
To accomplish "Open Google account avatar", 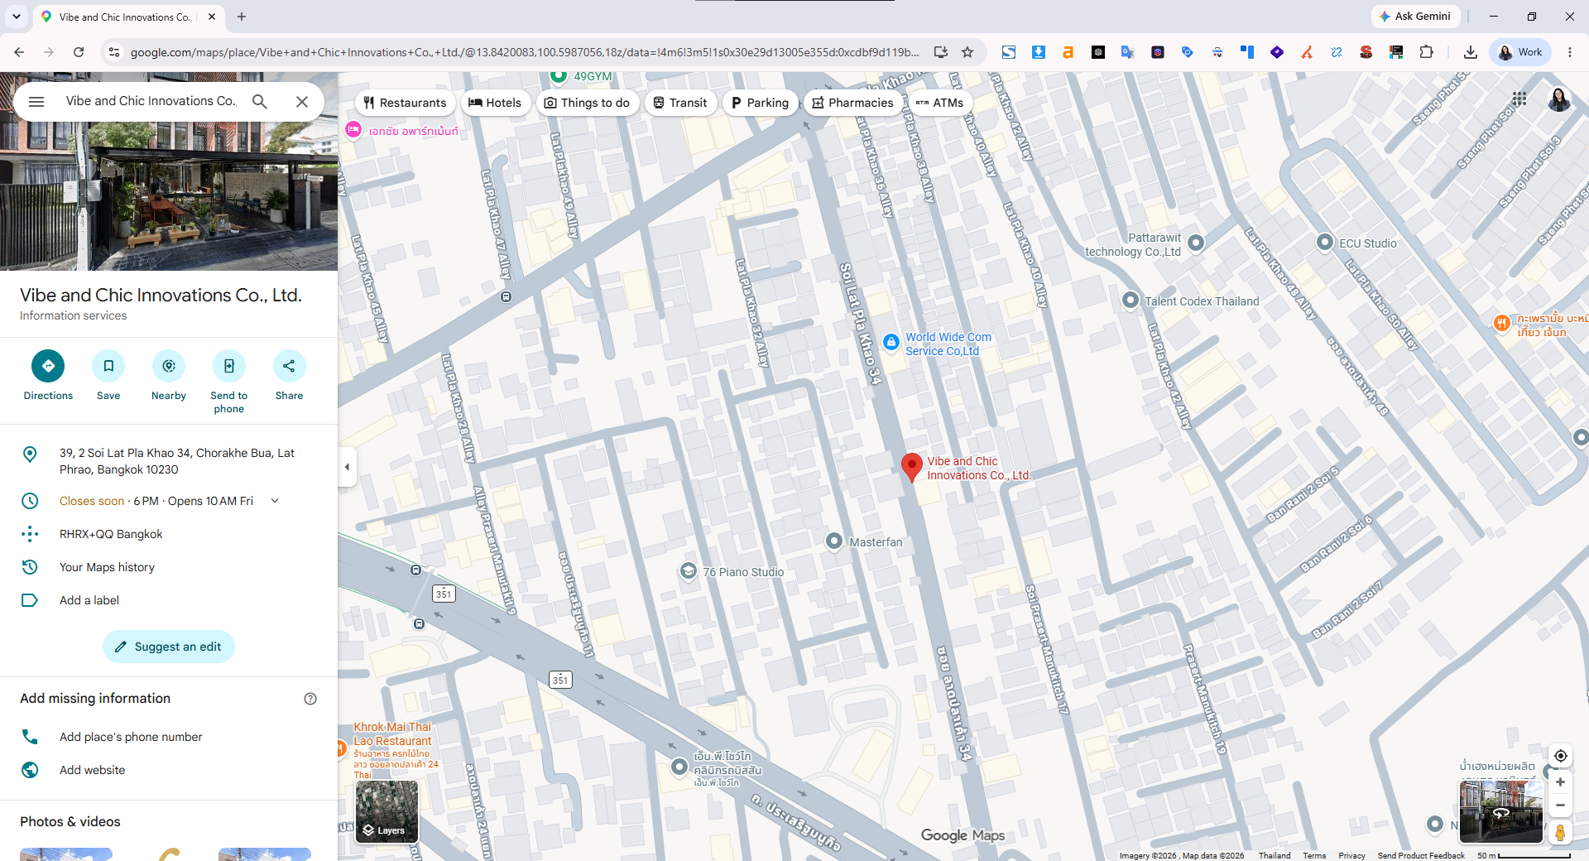I will (x=1559, y=99).
